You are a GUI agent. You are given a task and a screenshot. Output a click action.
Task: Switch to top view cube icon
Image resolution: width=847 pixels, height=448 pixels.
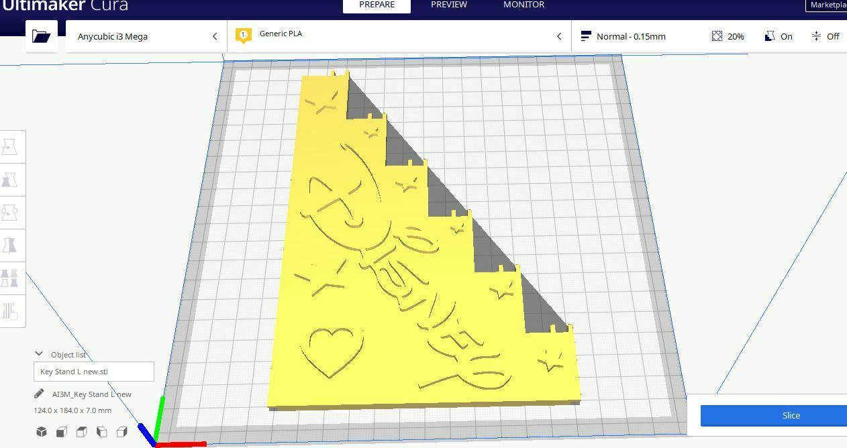(82, 432)
